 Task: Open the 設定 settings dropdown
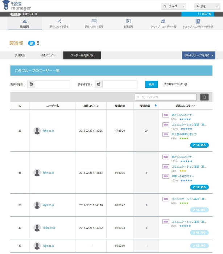click(x=206, y=6)
